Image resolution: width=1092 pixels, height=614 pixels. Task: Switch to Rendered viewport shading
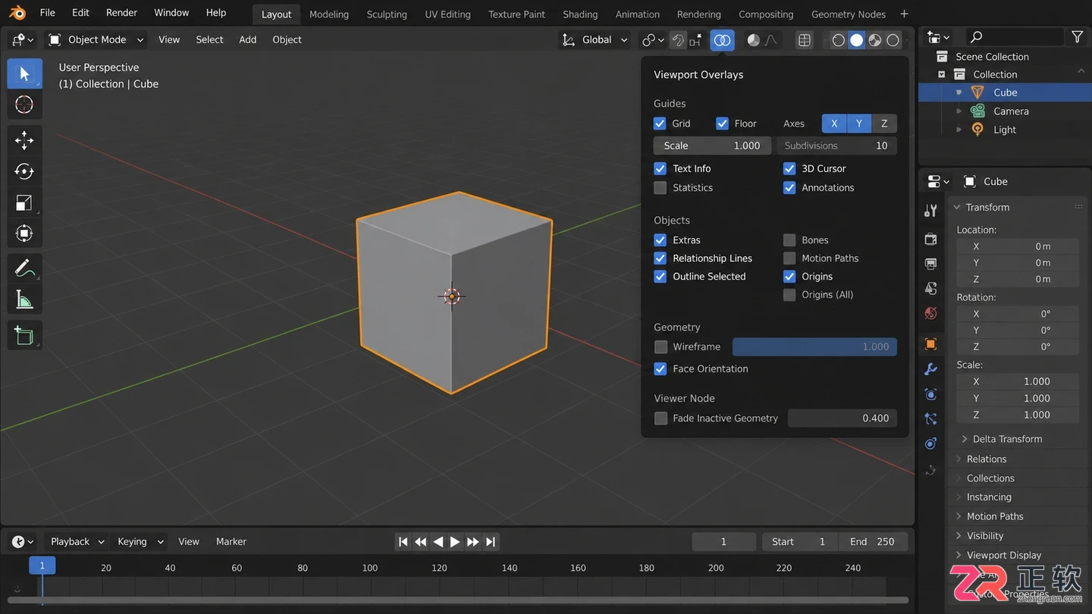click(x=893, y=39)
